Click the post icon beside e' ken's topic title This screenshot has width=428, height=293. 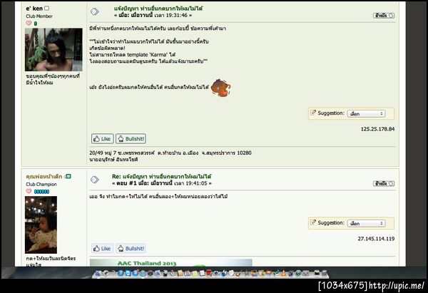[95, 11]
